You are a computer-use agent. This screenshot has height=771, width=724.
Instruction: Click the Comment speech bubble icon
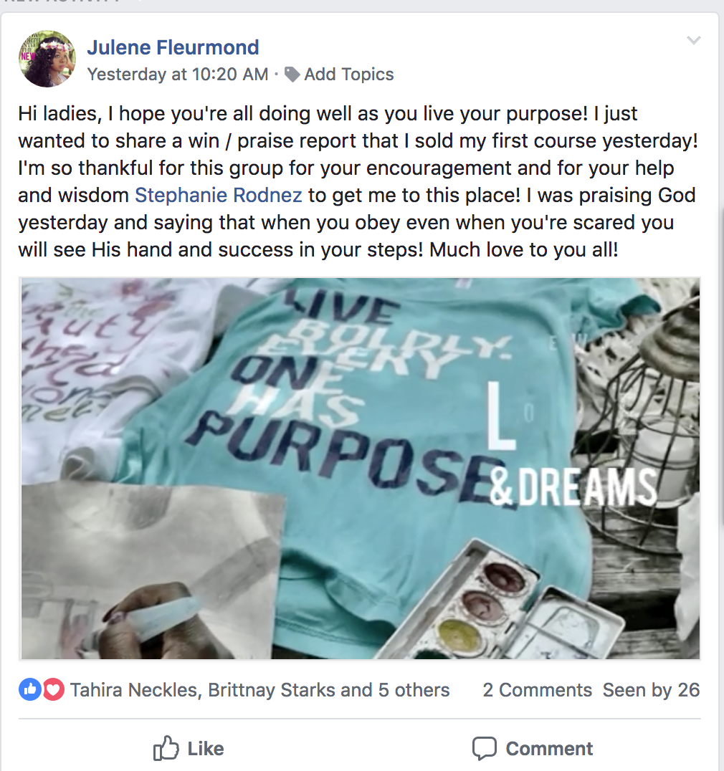tap(484, 749)
